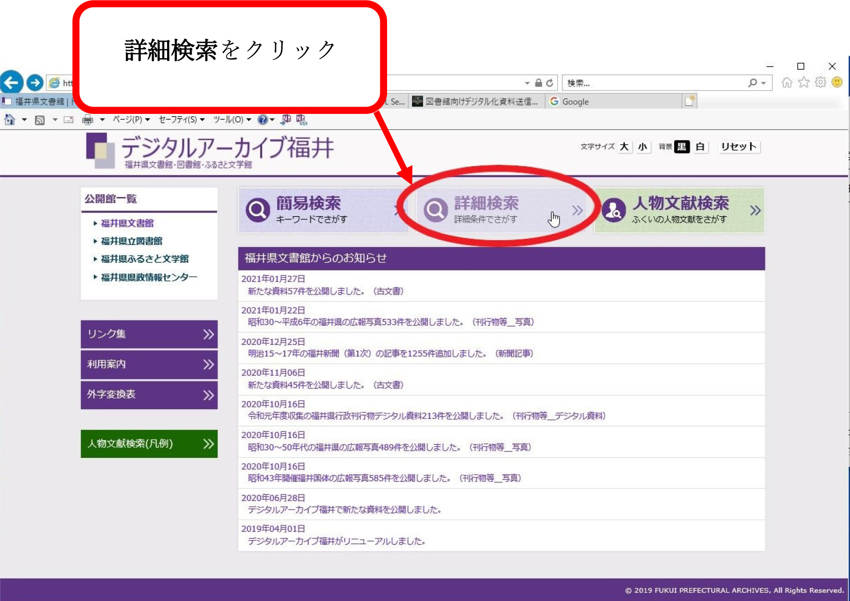Set background to 黒
This screenshot has height=601, width=850.
tap(682, 147)
